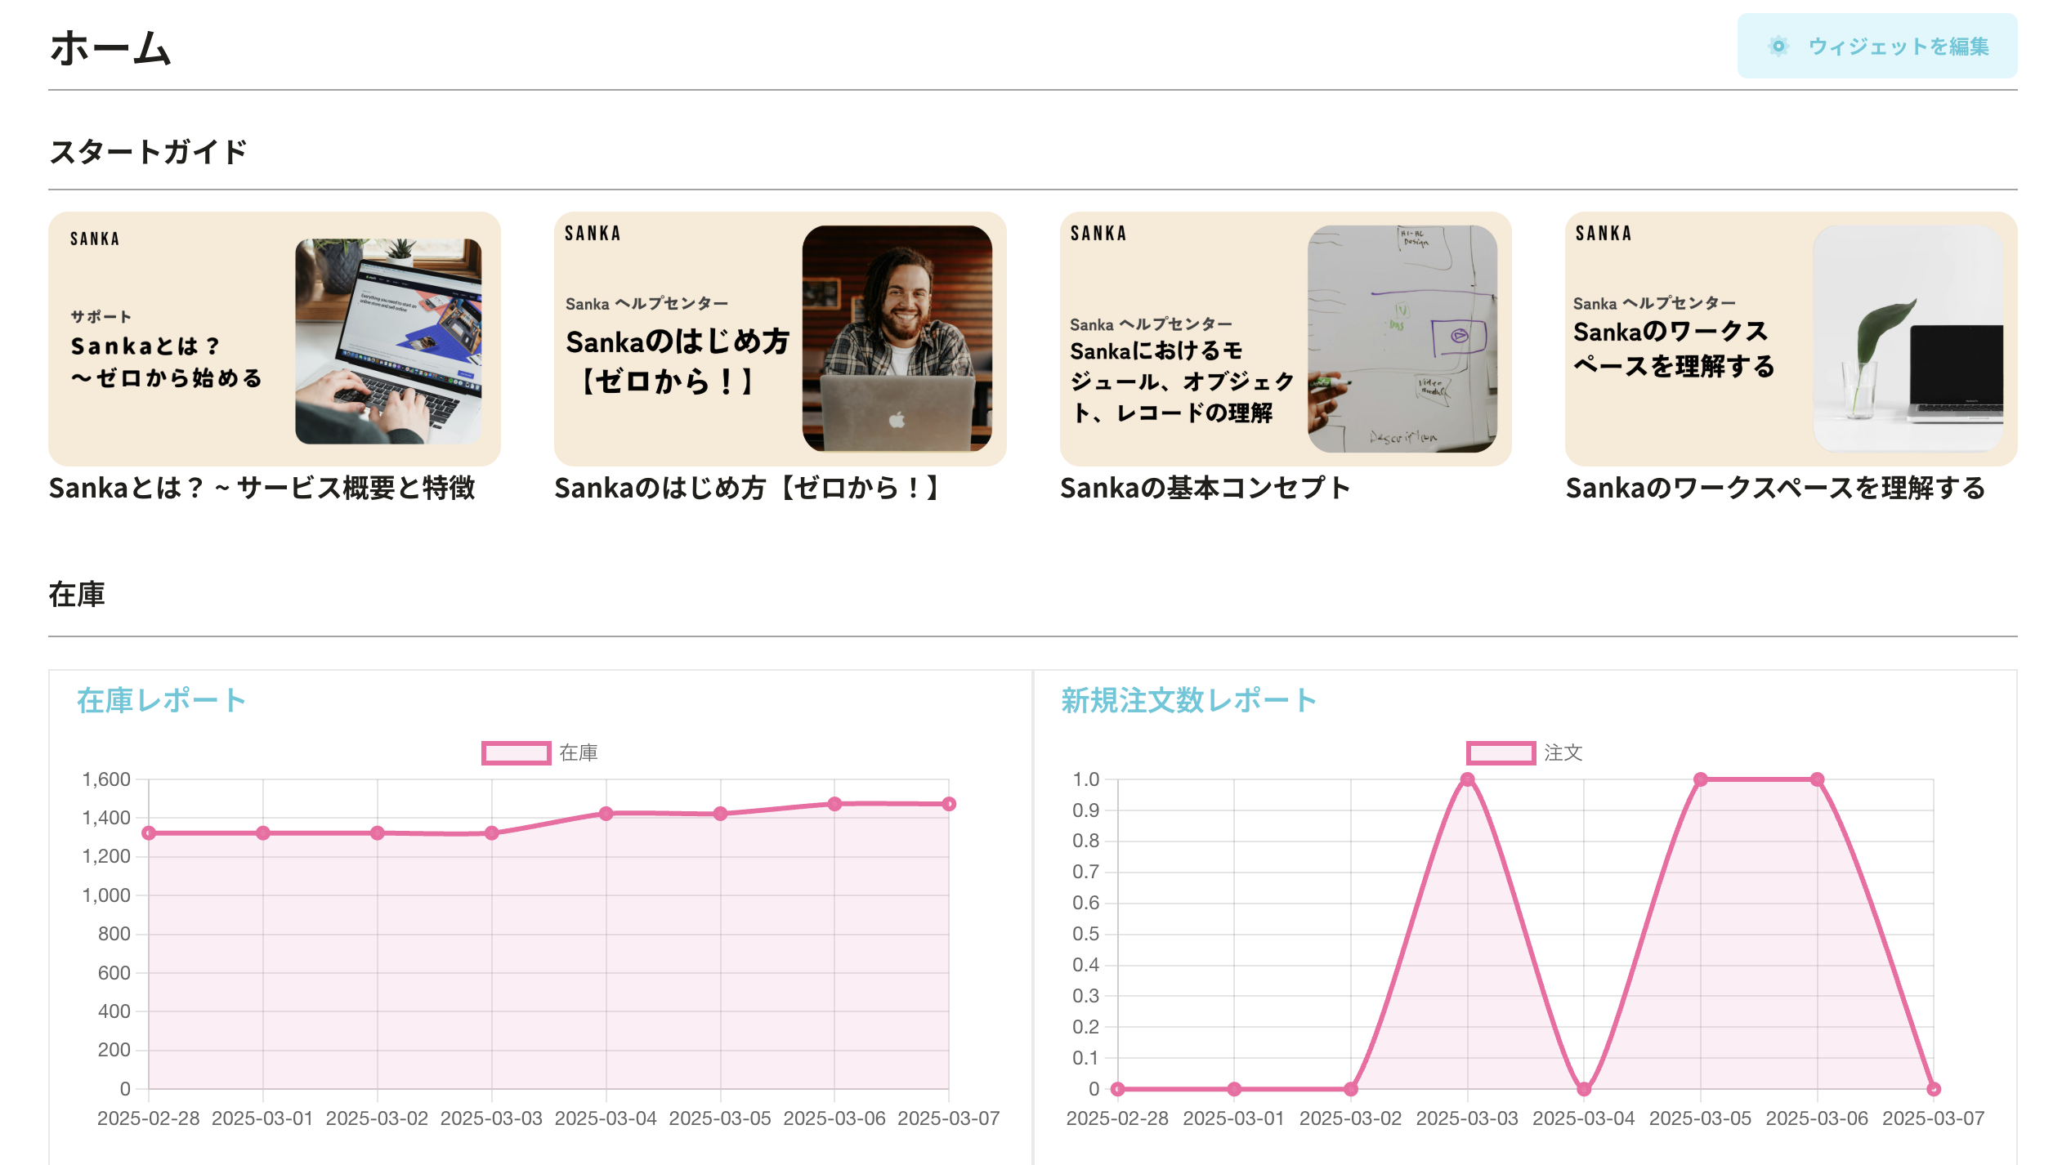Open the workspace guide card with plant photo

[1790, 339]
